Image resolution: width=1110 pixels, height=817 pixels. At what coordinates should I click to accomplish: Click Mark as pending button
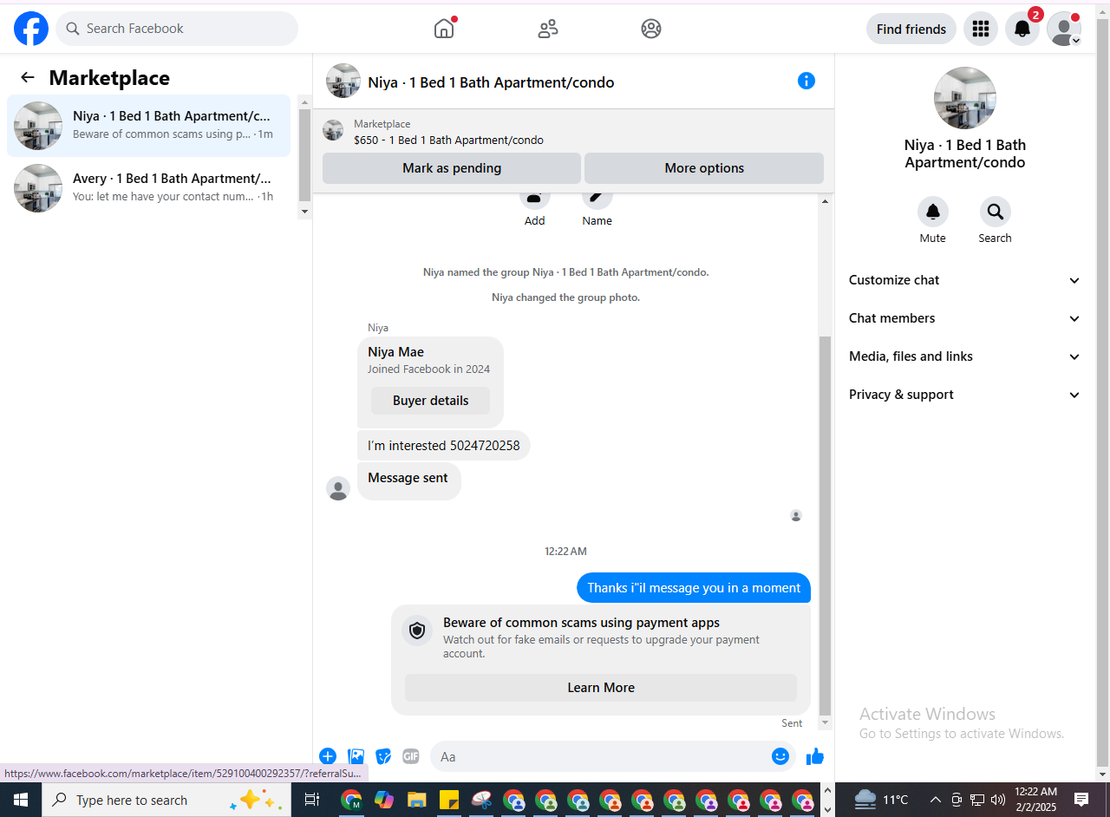point(452,168)
